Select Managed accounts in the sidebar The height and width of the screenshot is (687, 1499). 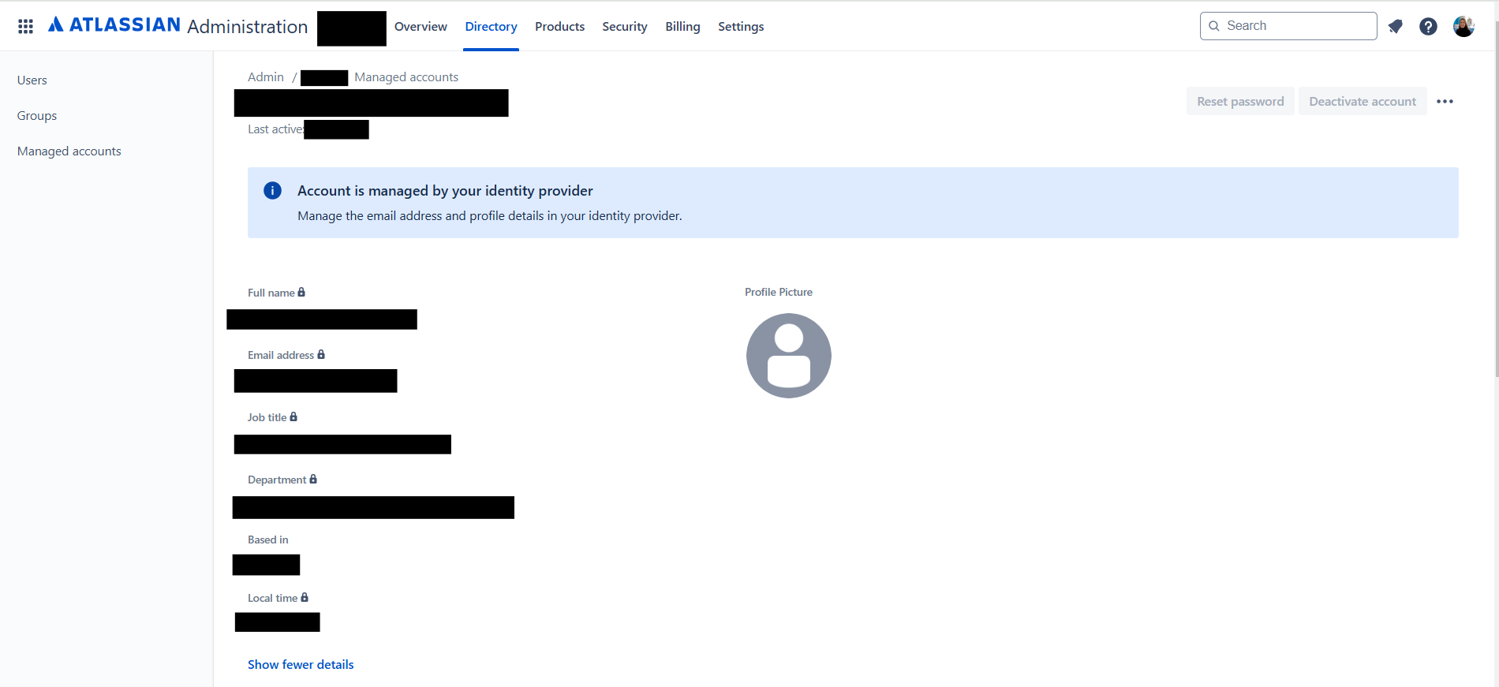69,151
